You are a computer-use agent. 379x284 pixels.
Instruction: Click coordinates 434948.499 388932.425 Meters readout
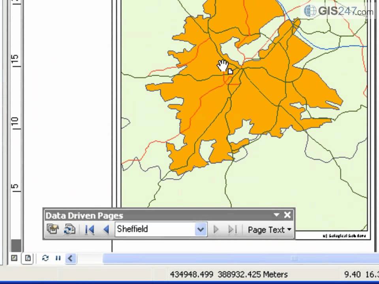[x=229, y=275]
